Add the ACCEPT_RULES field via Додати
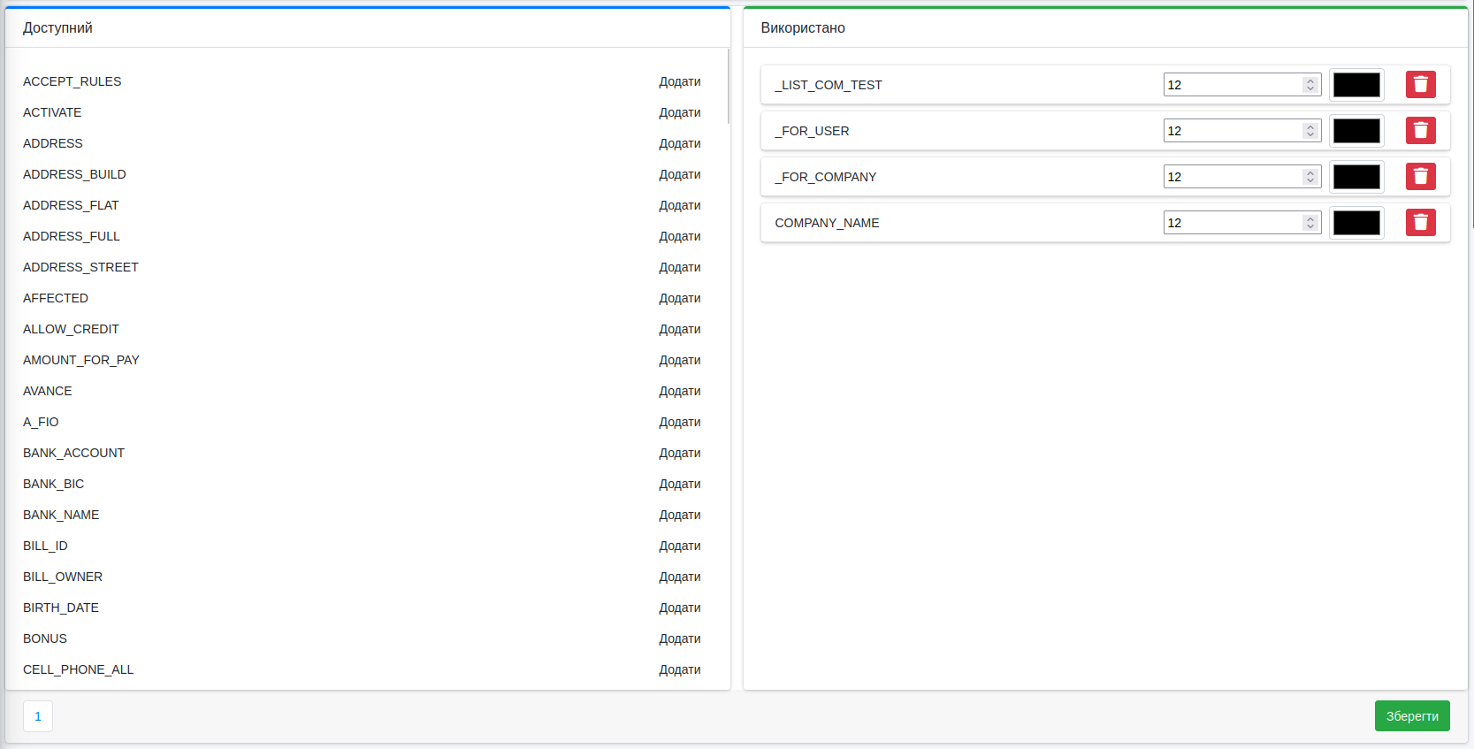 point(679,81)
